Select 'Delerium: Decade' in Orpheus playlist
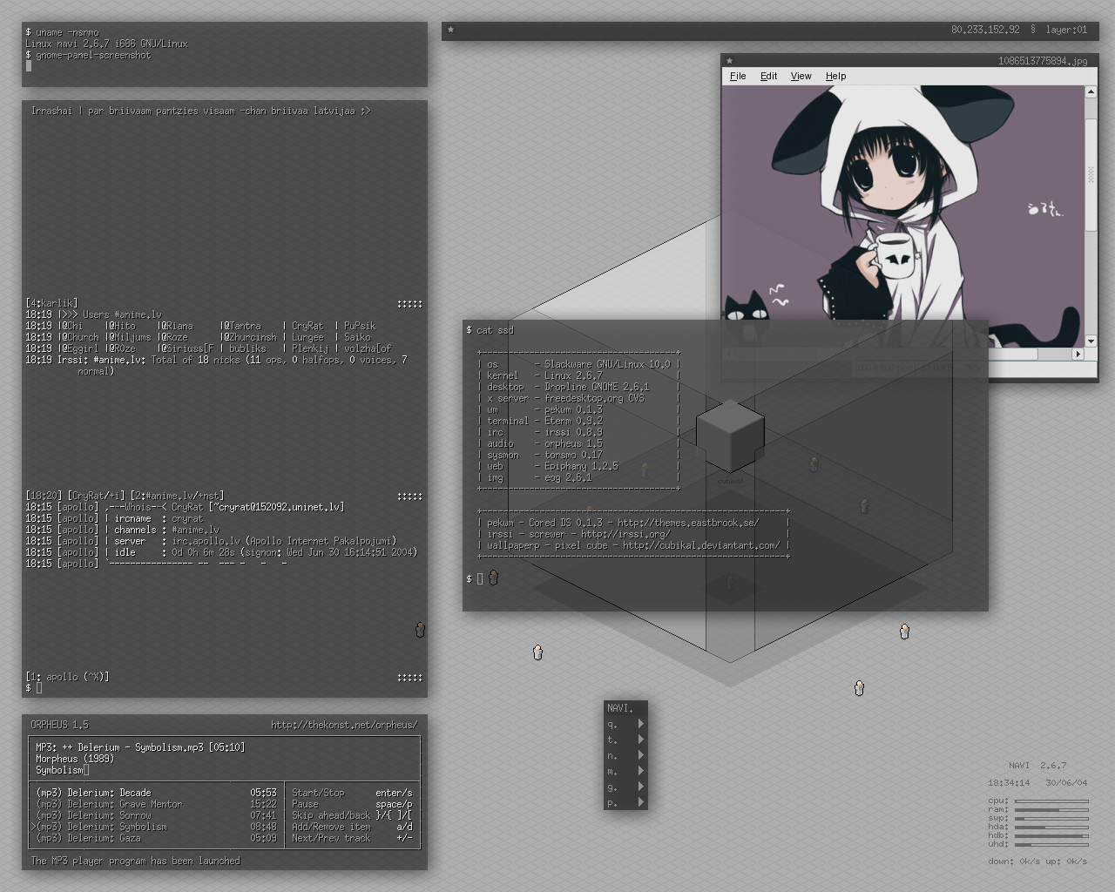This screenshot has width=1115, height=892. click(156, 793)
